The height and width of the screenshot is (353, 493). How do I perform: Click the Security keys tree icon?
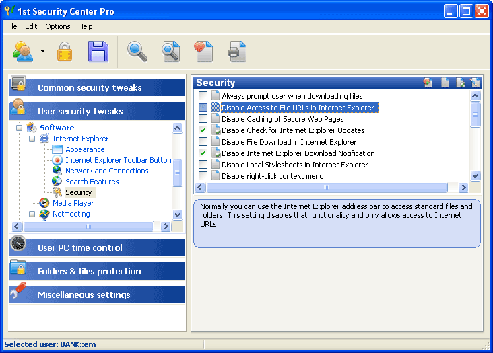point(57,192)
